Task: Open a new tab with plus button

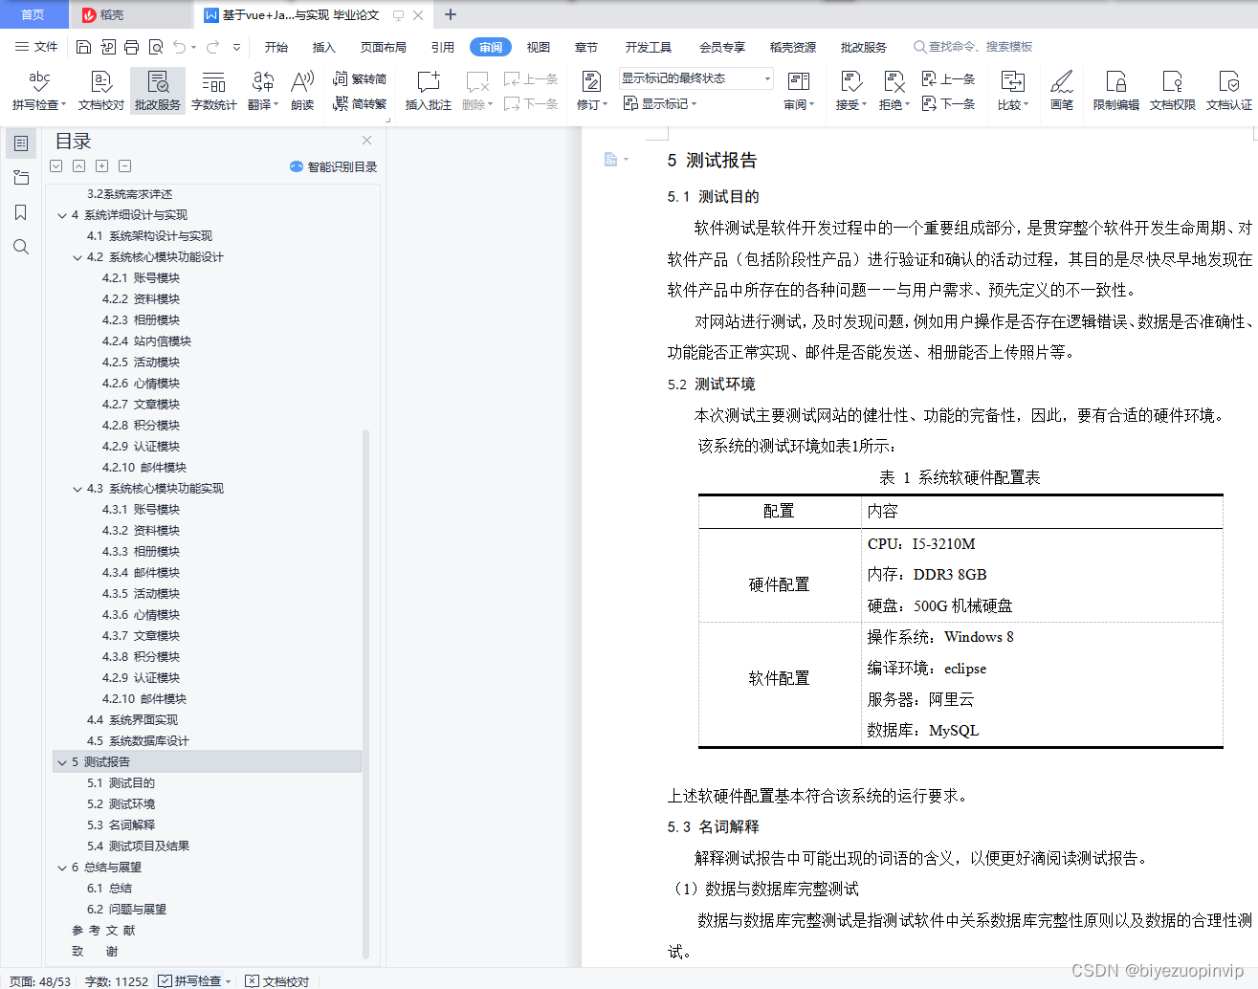Action: coord(451,14)
